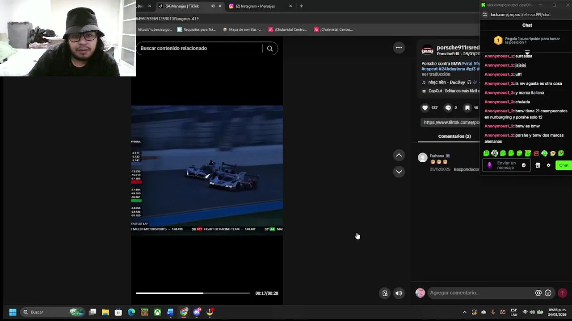Image resolution: width=572 pixels, height=321 pixels.
Task: Open the Kick chat shop icon
Action: point(538,165)
